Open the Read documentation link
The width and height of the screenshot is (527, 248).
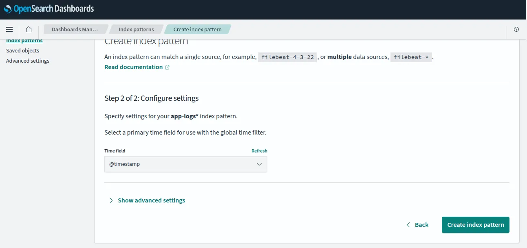pos(133,67)
